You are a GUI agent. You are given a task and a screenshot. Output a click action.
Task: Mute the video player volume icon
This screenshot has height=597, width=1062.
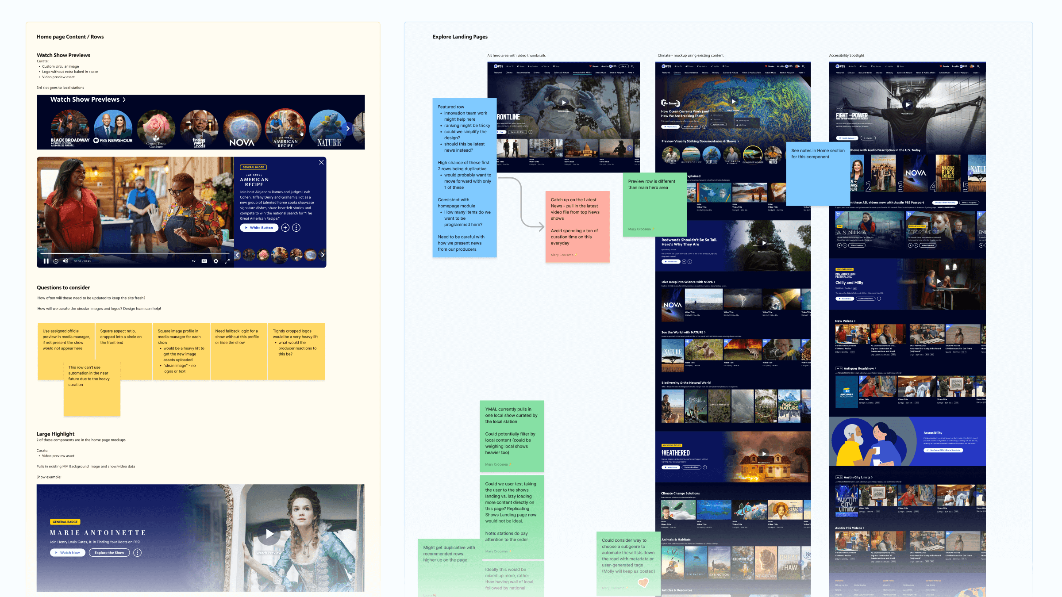(x=65, y=261)
